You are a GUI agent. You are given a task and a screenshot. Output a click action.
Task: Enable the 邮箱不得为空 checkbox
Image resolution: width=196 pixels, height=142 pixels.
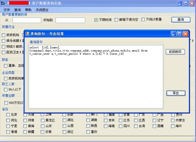point(116,20)
